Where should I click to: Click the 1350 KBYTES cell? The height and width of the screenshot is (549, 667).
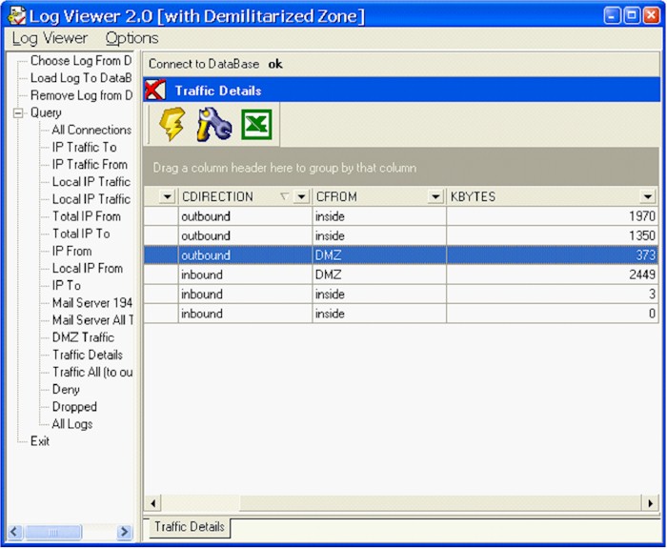click(552, 235)
